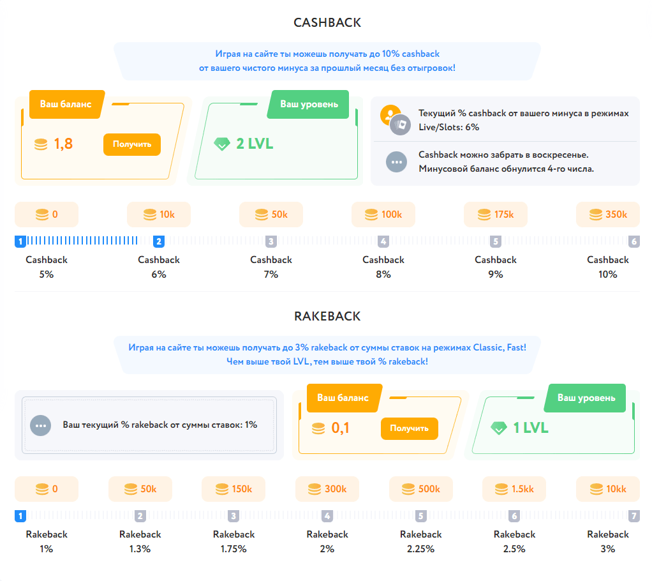
Task: Click the ellipsis icon beside Sunday cashback note
Action: tap(396, 162)
